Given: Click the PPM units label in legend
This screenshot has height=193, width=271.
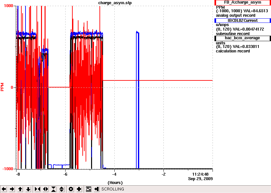Looking at the screenshot, I should pos(220,7).
